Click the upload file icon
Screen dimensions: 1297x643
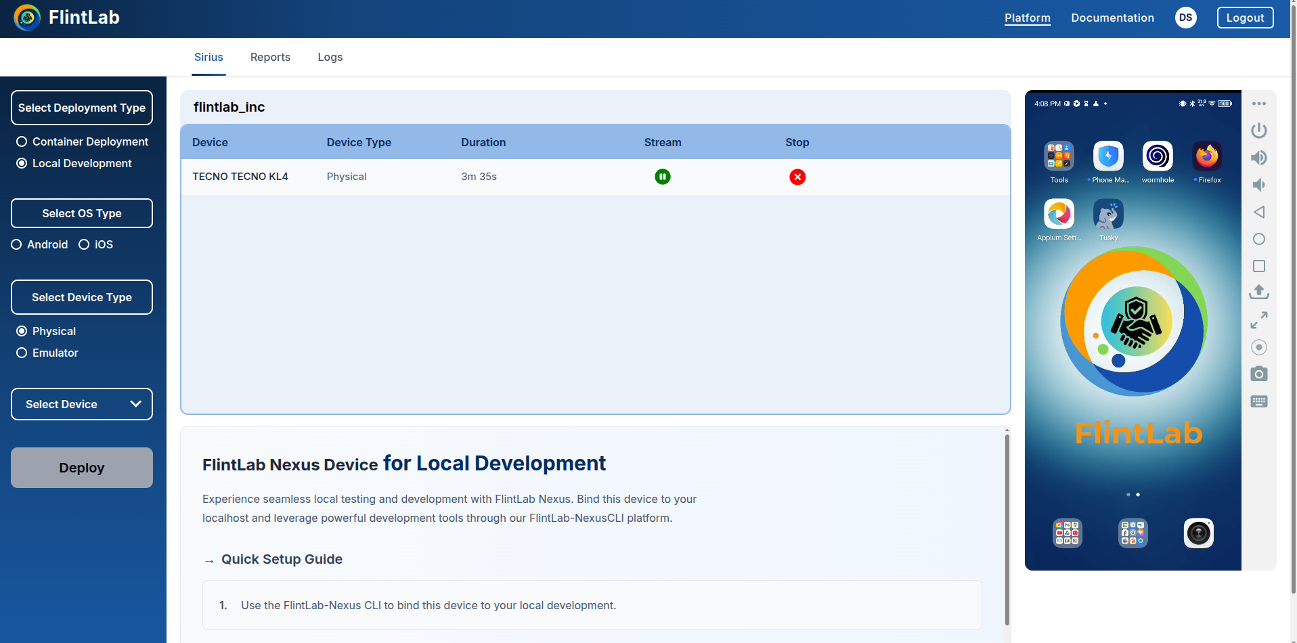pyautogui.click(x=1259, y=292)
